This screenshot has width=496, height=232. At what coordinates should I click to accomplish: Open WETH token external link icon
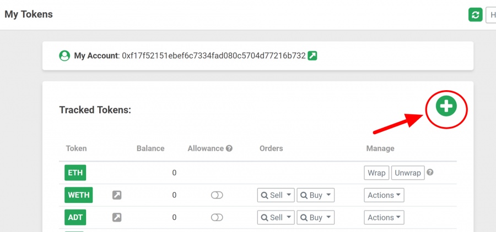point(117,195)
